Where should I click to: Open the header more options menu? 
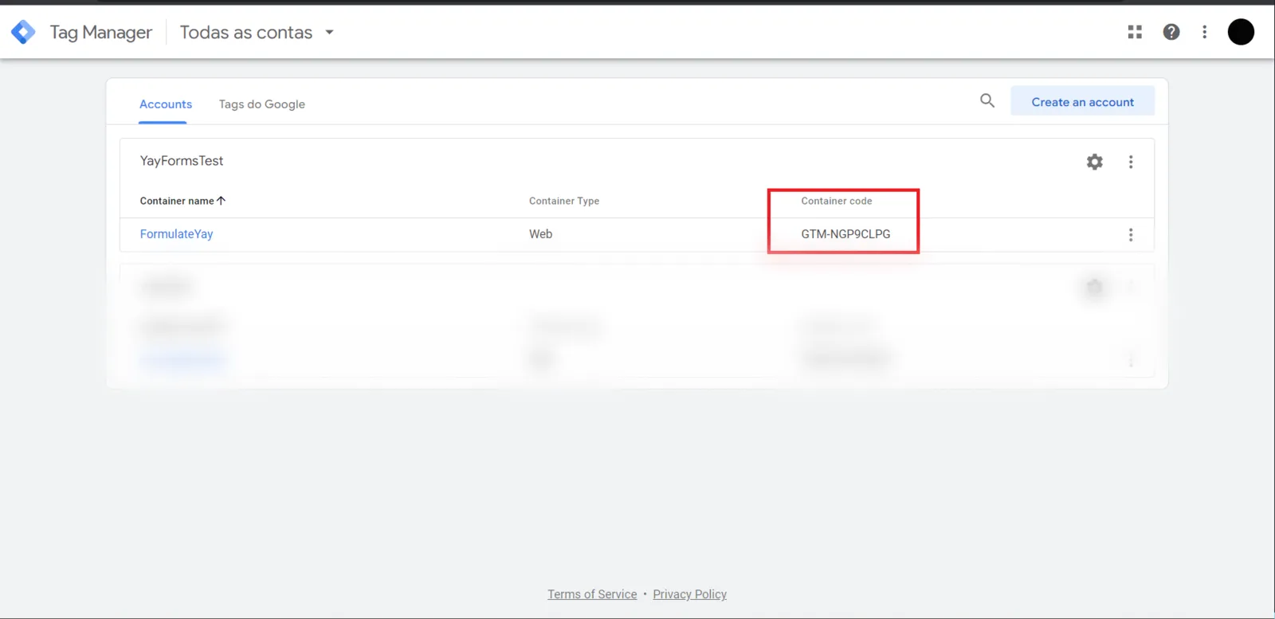tap(1204, 32)
